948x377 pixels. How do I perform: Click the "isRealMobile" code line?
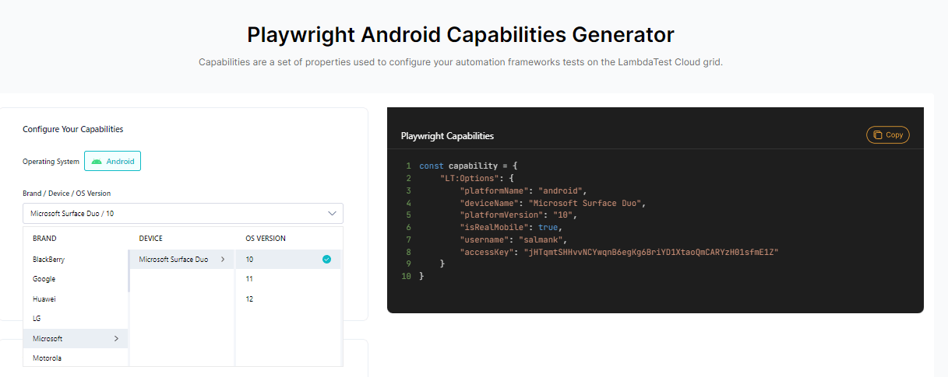[x=511, y=227]
